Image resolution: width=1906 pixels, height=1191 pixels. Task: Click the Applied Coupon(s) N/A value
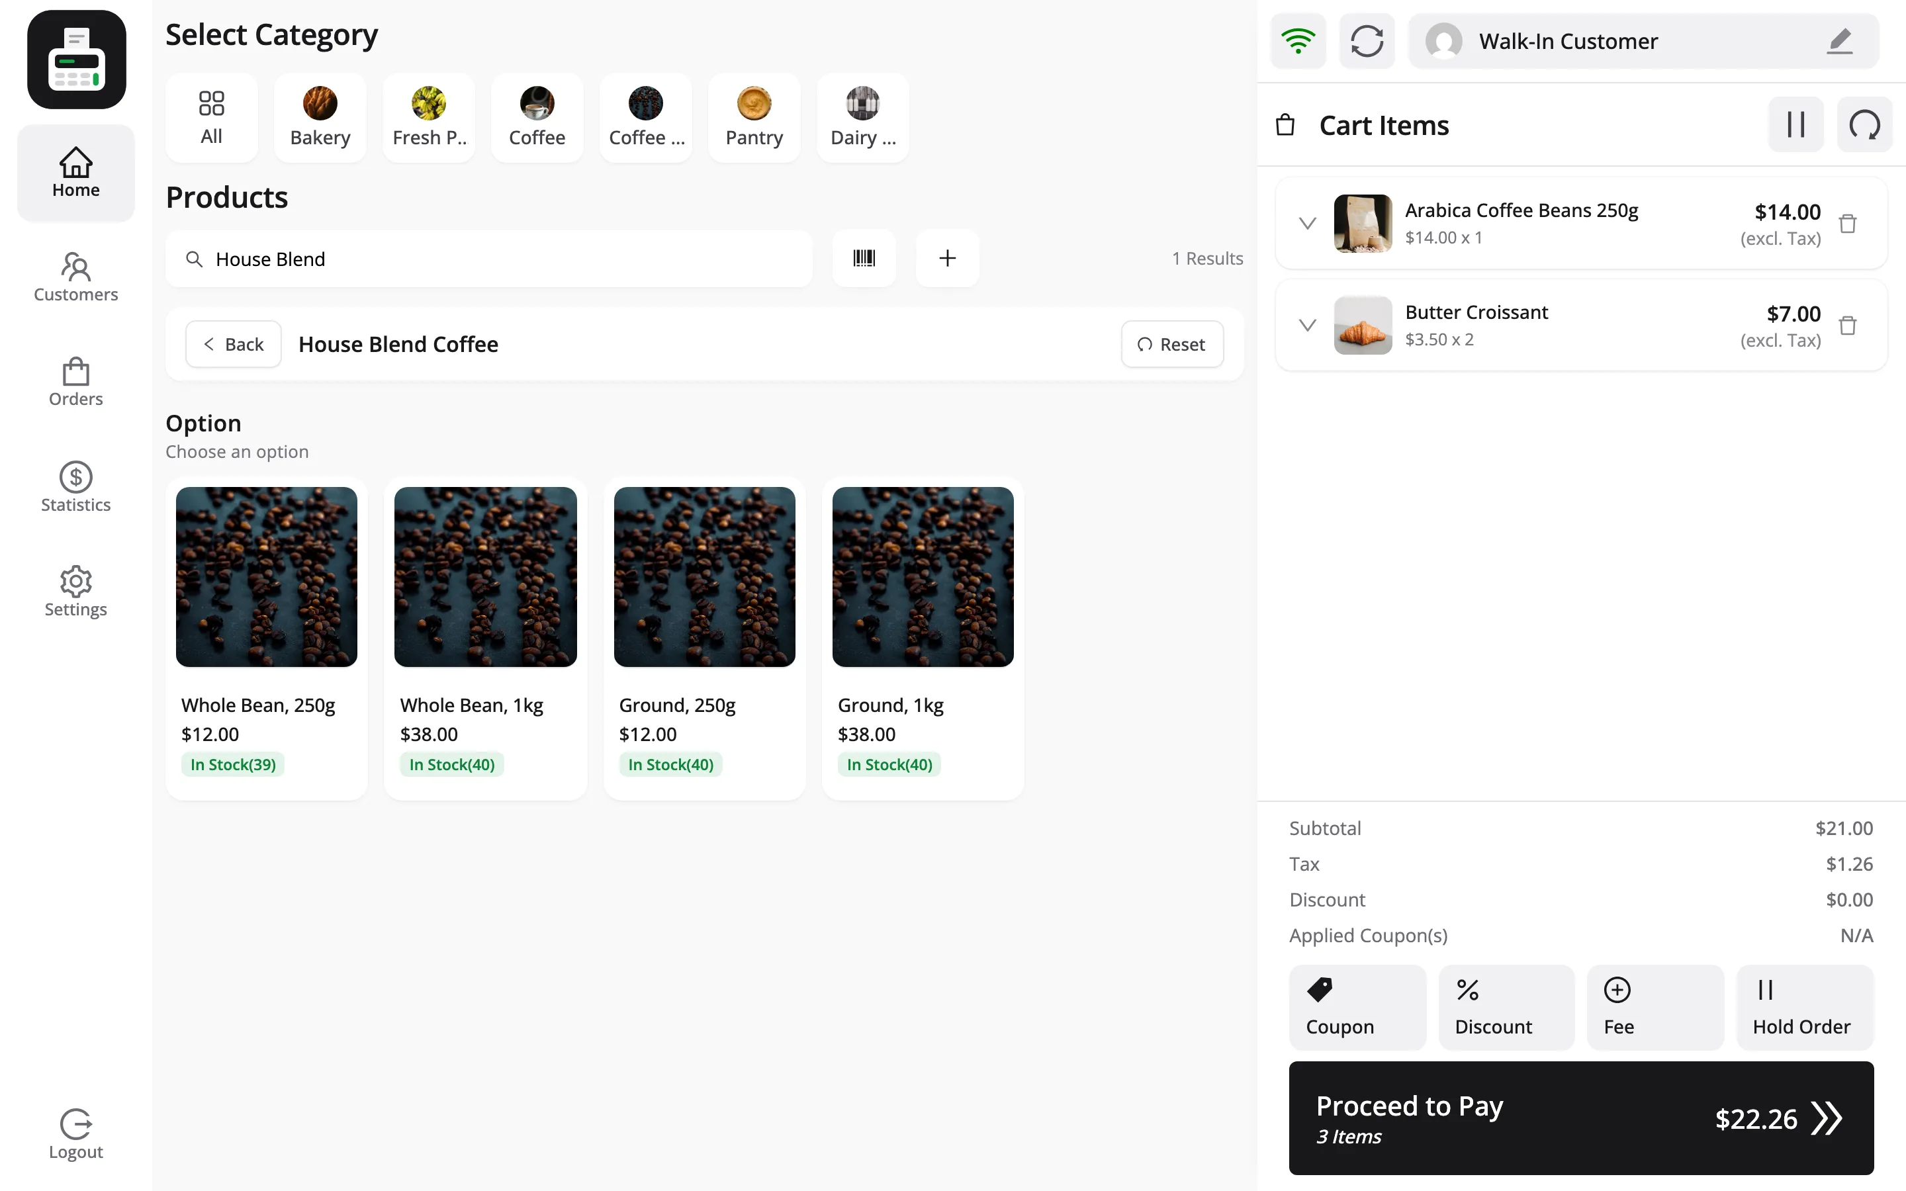point(1856,936)
